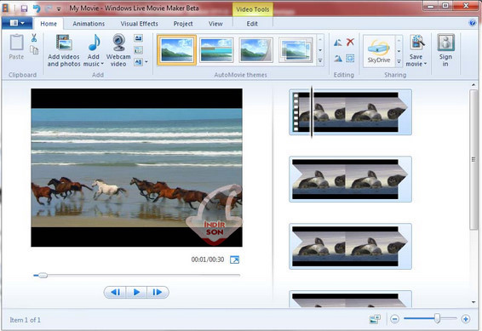Viewport: 482px width, 331px height.
Task: Open the blue application menu button
Action: pos(17,23)
